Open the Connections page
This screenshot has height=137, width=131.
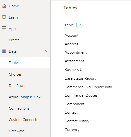(x=19, y=108)
